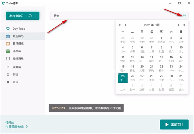Screen dimensions: 194x134
Task: Open 管理 settings gear
Action: 15,82
